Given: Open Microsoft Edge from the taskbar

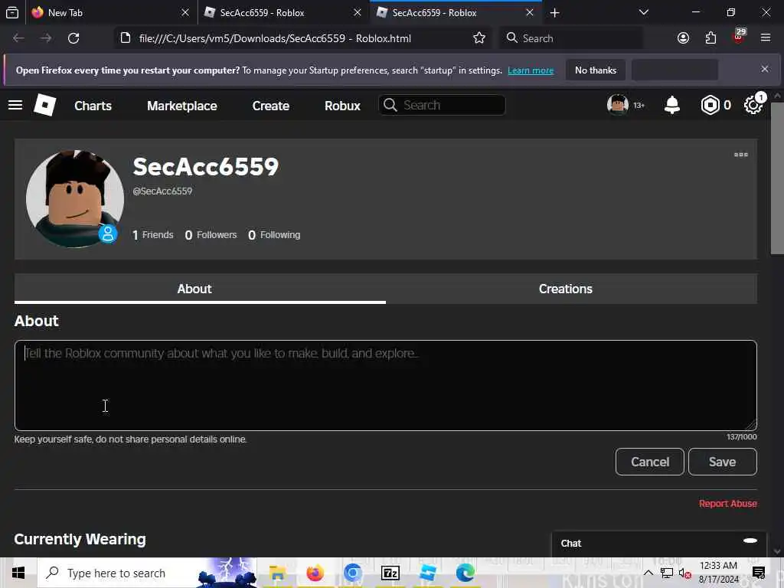Looking at the screenshot, I should pos(465,573).
